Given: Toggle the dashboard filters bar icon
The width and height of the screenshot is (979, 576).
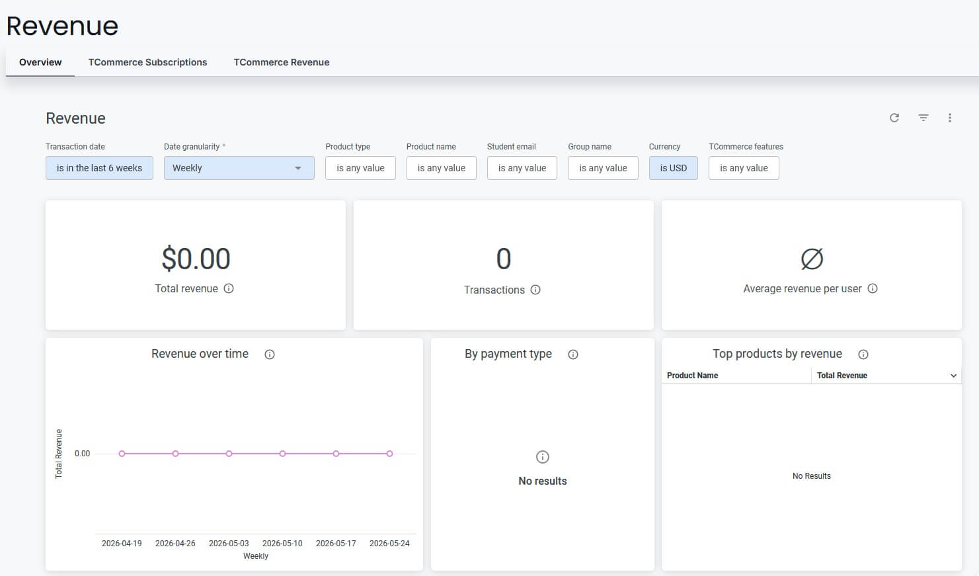Looking at the screenshot, I should click(923, 118).
